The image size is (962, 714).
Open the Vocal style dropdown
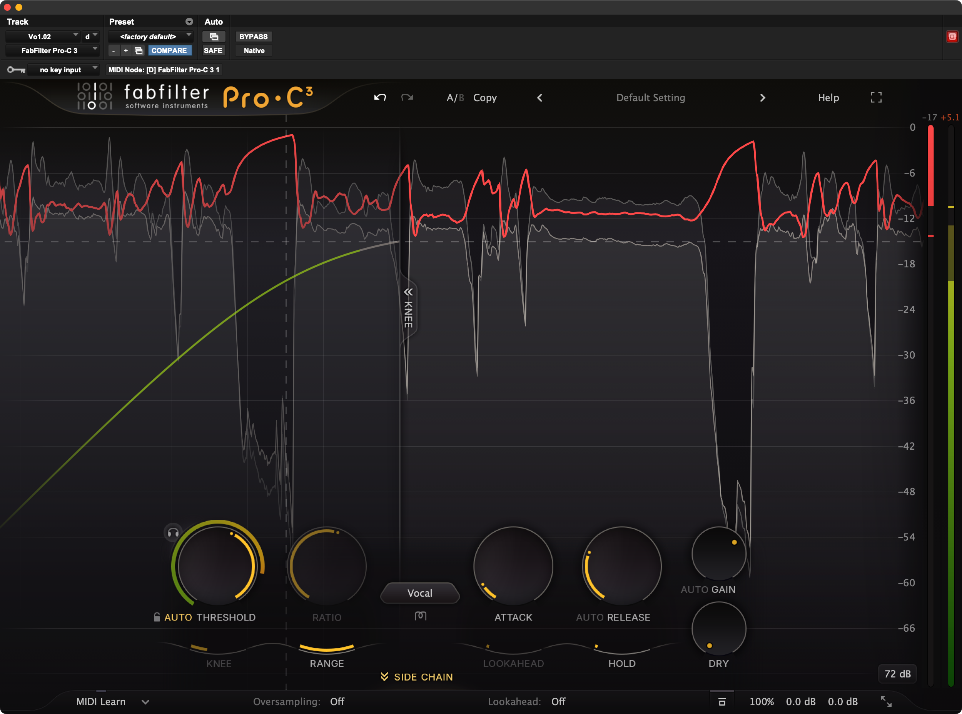click(419, 593)
